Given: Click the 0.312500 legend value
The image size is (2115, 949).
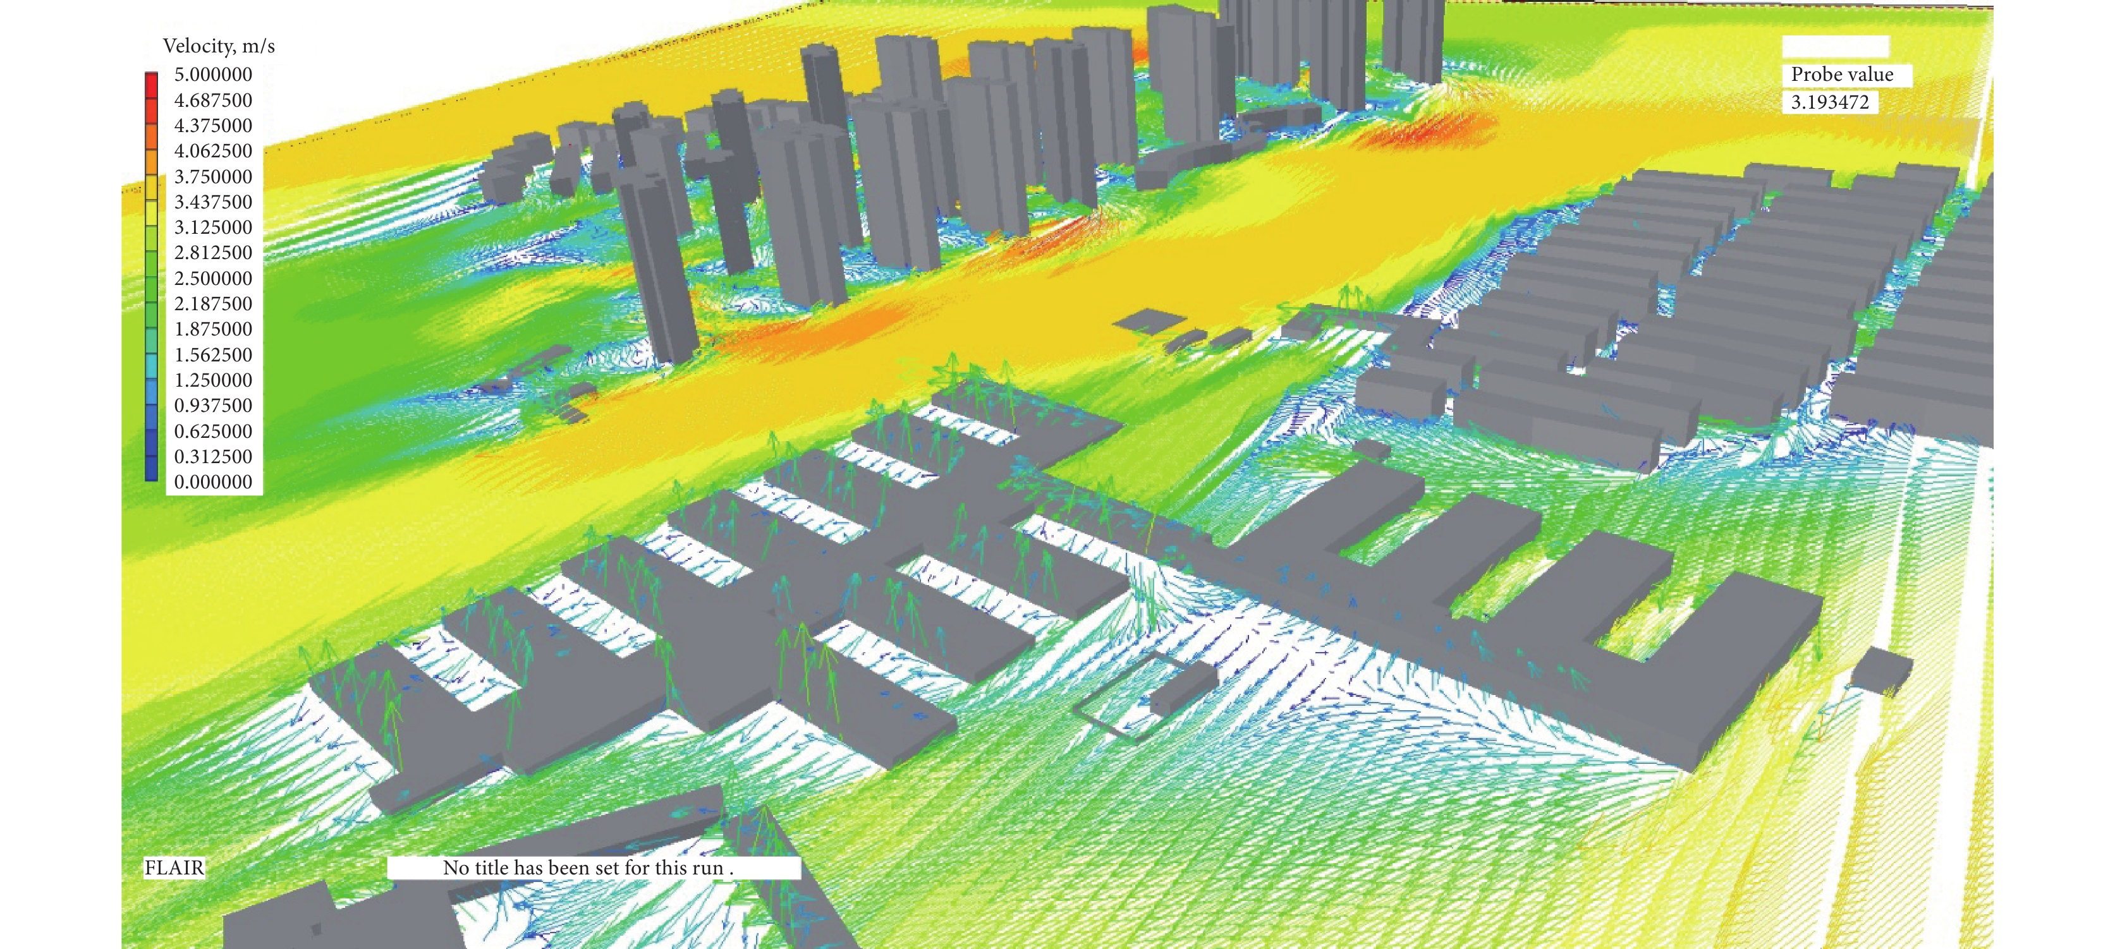Looking at the screenshot, I should pyautogui.click(x=212, y=456).
